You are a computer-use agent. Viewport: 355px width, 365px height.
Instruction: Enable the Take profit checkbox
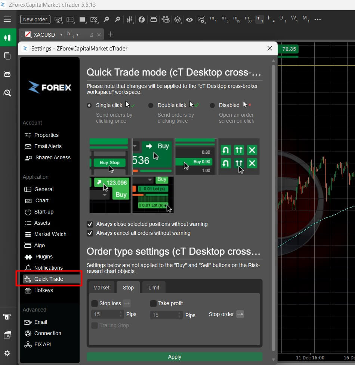click(153, 304)
